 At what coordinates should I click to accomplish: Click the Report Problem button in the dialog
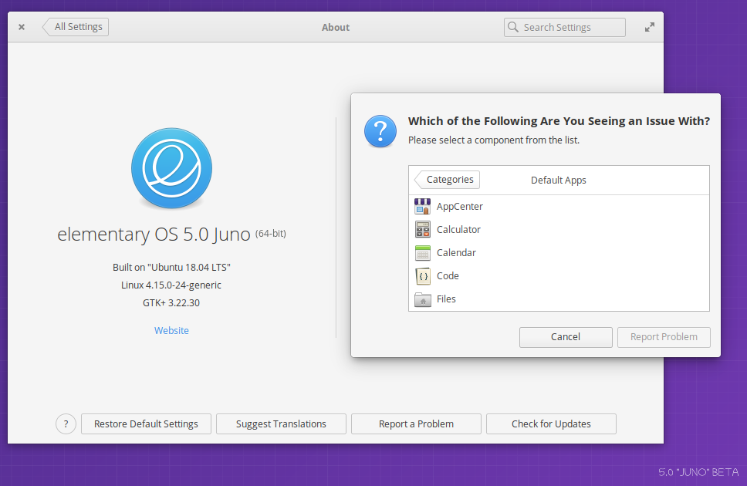point(664,337)
